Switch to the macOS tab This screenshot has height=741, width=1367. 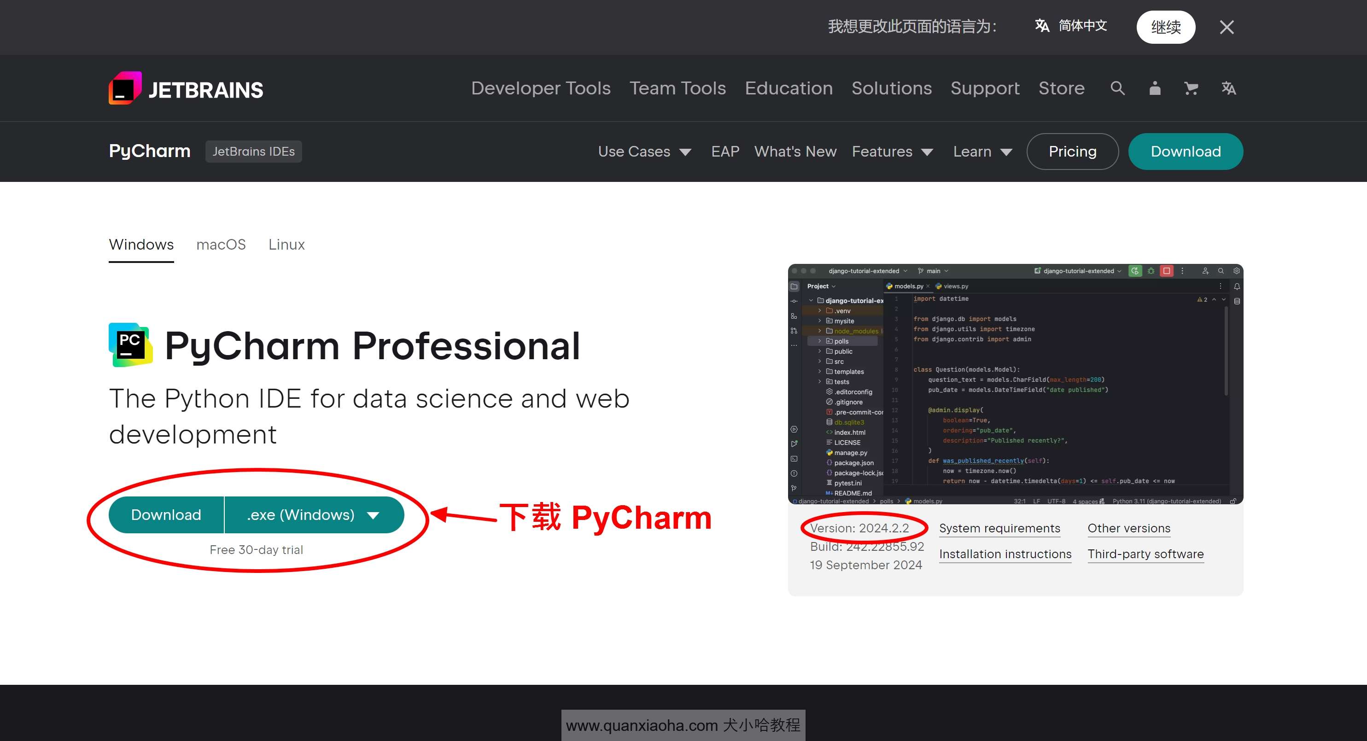point(221,245)
